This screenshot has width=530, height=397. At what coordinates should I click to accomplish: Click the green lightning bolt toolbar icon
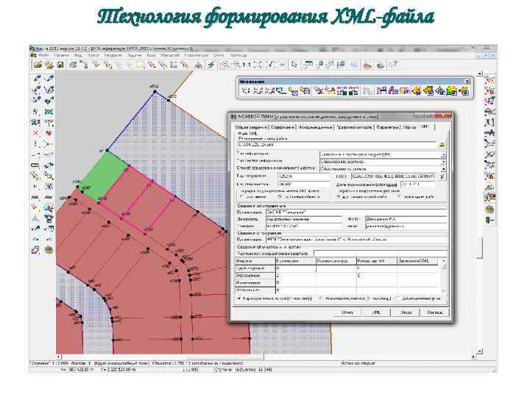pyautogui.click(x=211, y=65)
